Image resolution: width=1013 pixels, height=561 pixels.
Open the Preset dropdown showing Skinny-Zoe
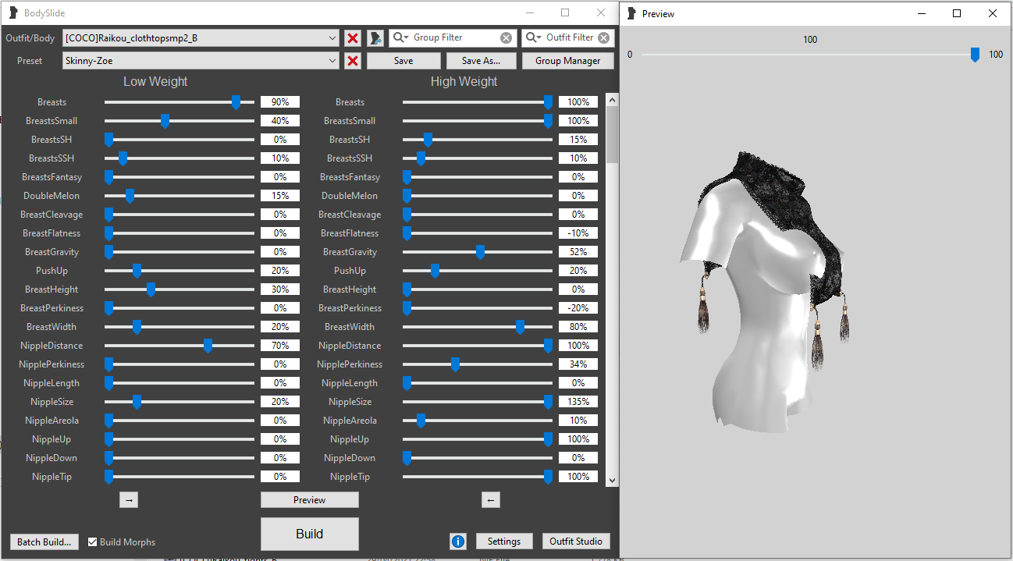(x=332, y=61)
